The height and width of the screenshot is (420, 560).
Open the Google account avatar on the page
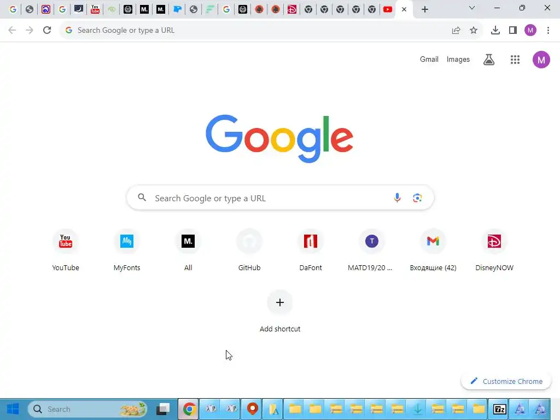pyautogui.click(x=541, y=60)
